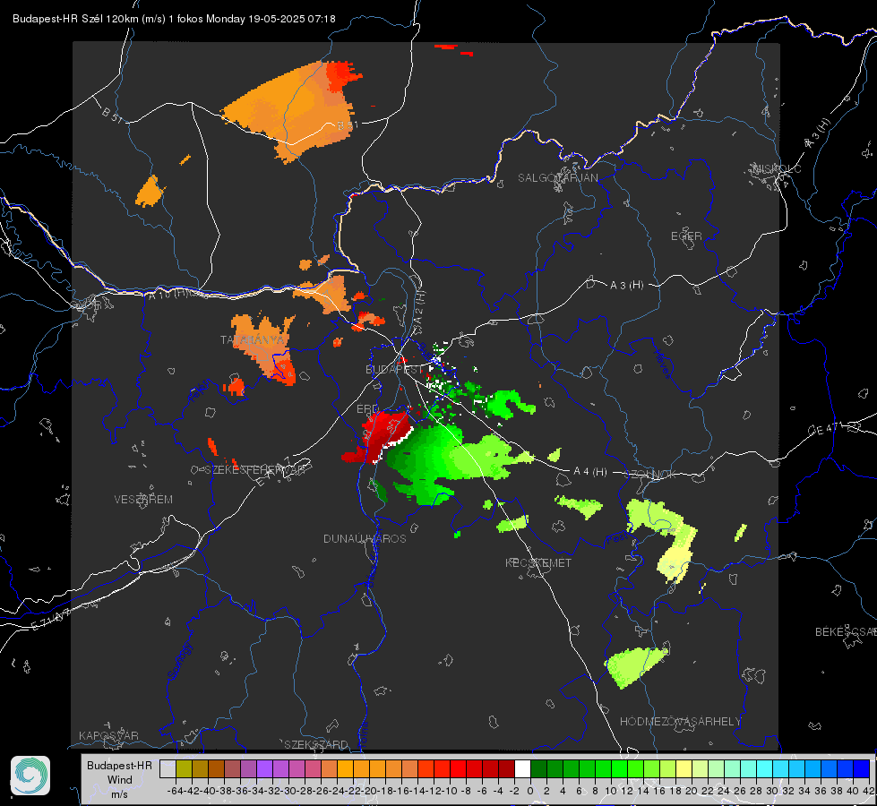Pick the yellow swatch between 18 and 20
This screenshot has width=877, height=806.
(684, 768)
